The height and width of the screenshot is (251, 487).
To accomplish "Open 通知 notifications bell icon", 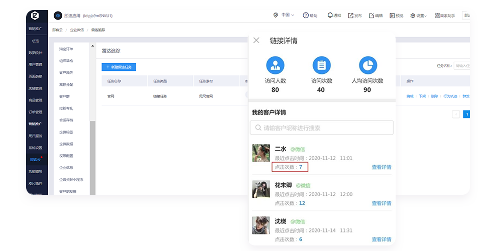I will click(330, 16).
